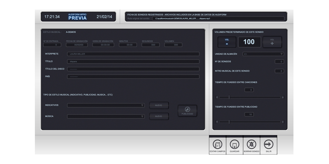Image resolution: width=329 pixels, height=164 pixels.
Task: Click the Segundos field
Action: point(150,45)
